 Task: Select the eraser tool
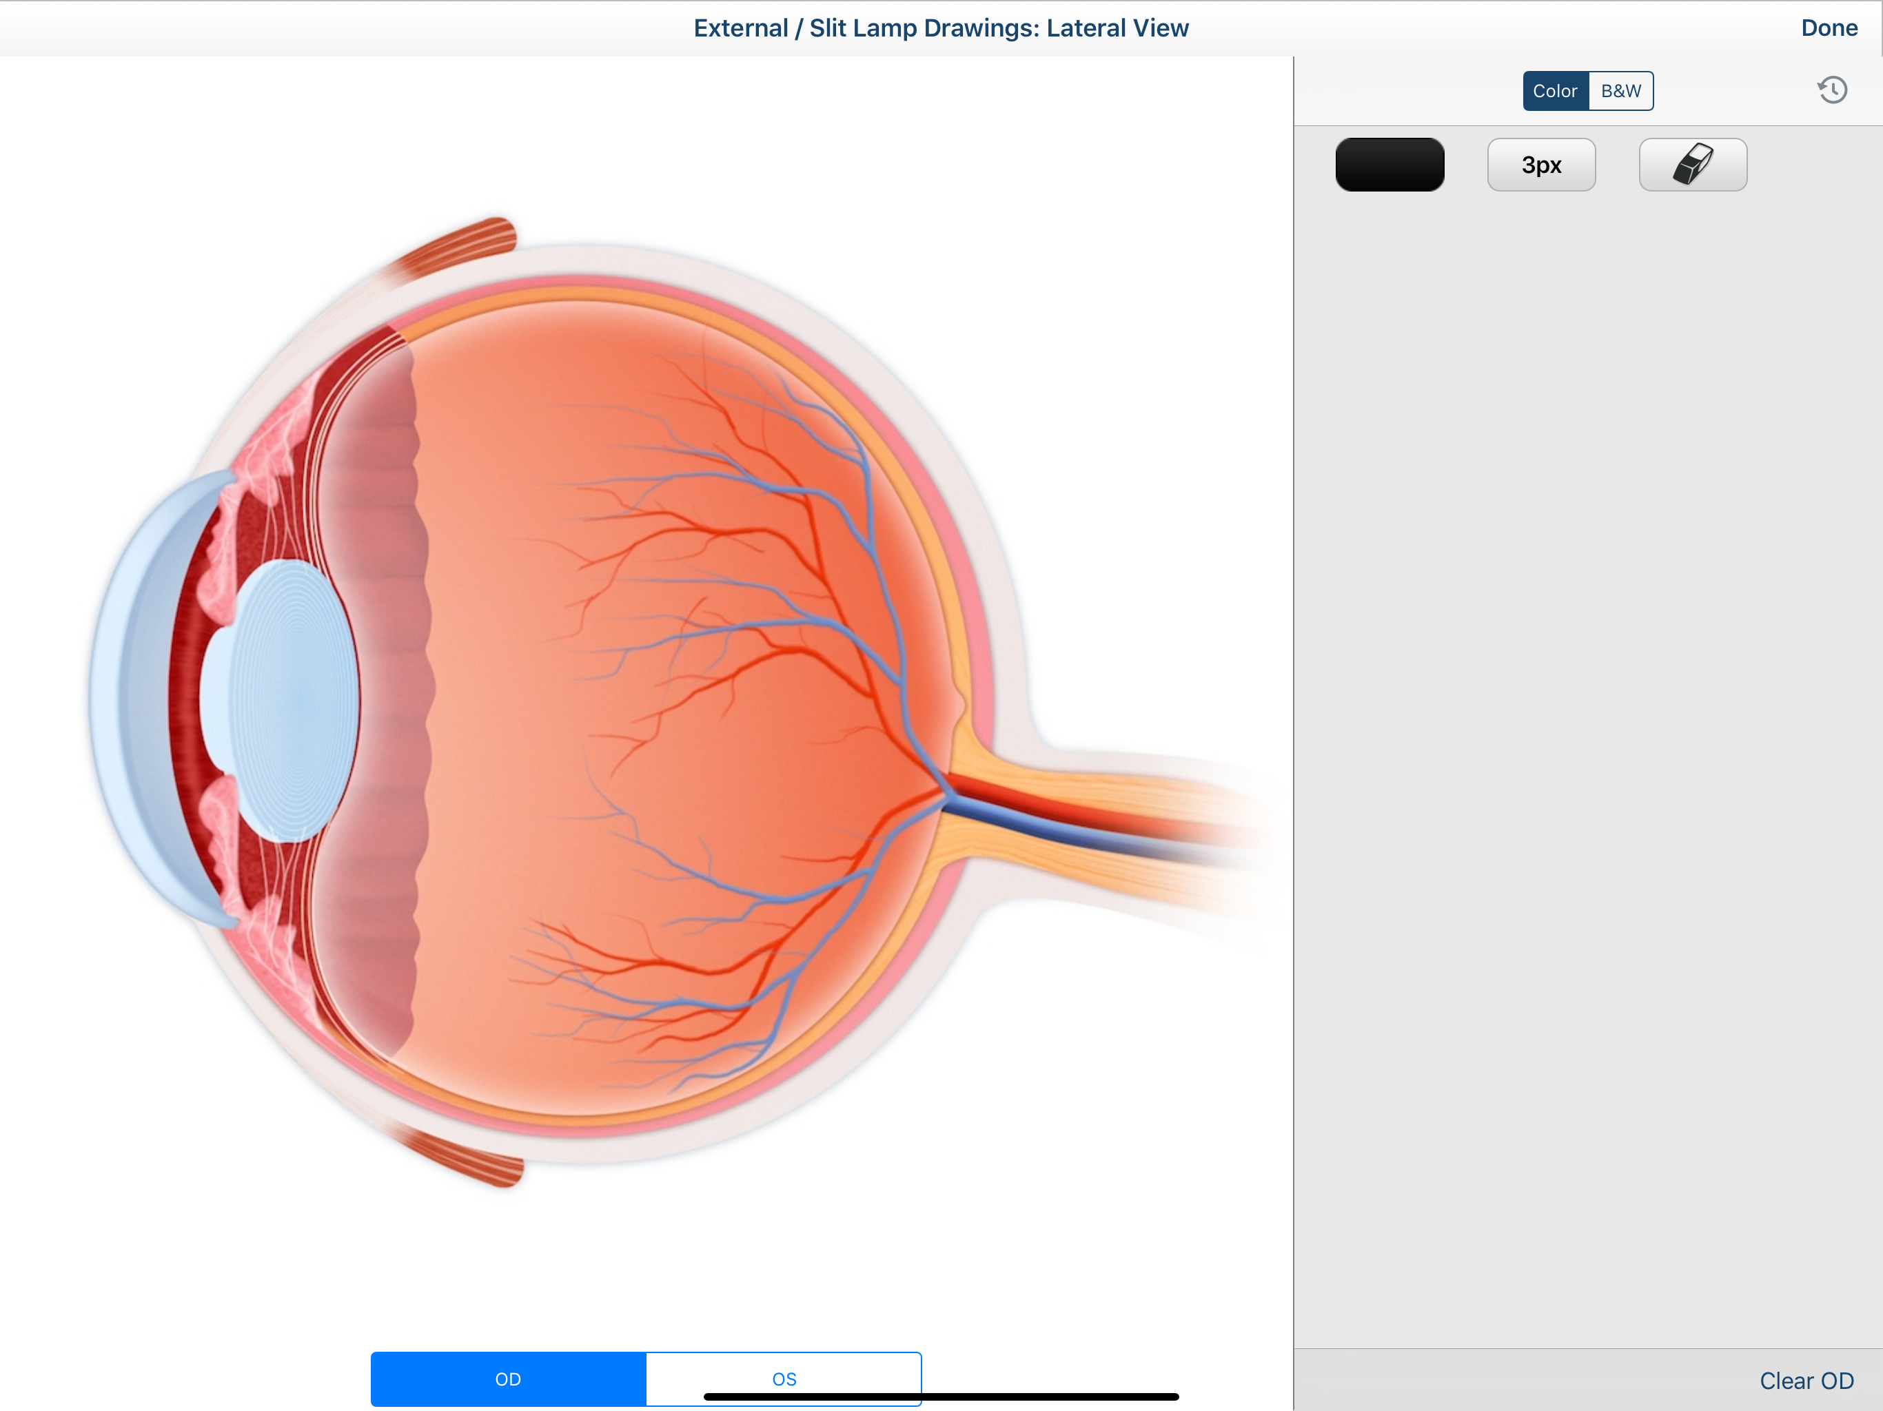click(x=1692, y=164)
